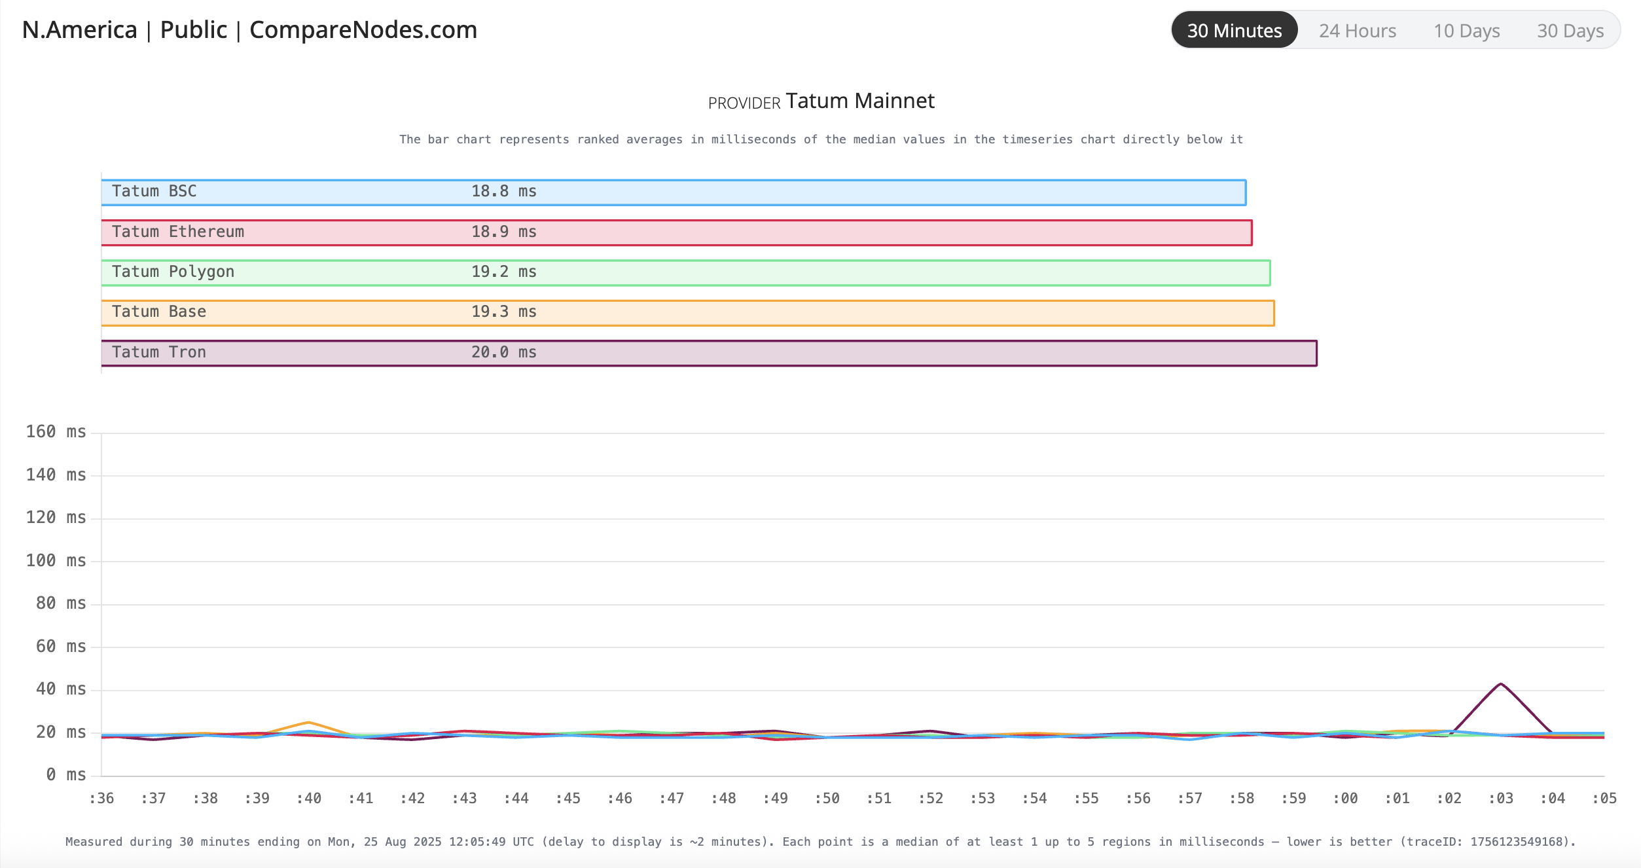Click the '0 ms' y-axis label
Viewport: 1641px width, 868px height.
(66, 775)
